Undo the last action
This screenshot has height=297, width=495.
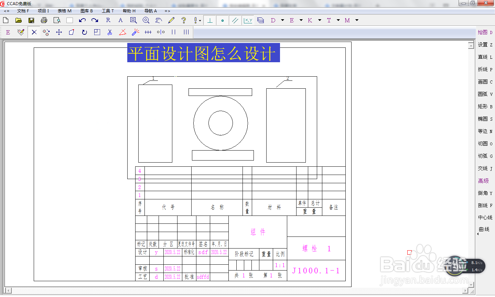click(x=82, y=20)
